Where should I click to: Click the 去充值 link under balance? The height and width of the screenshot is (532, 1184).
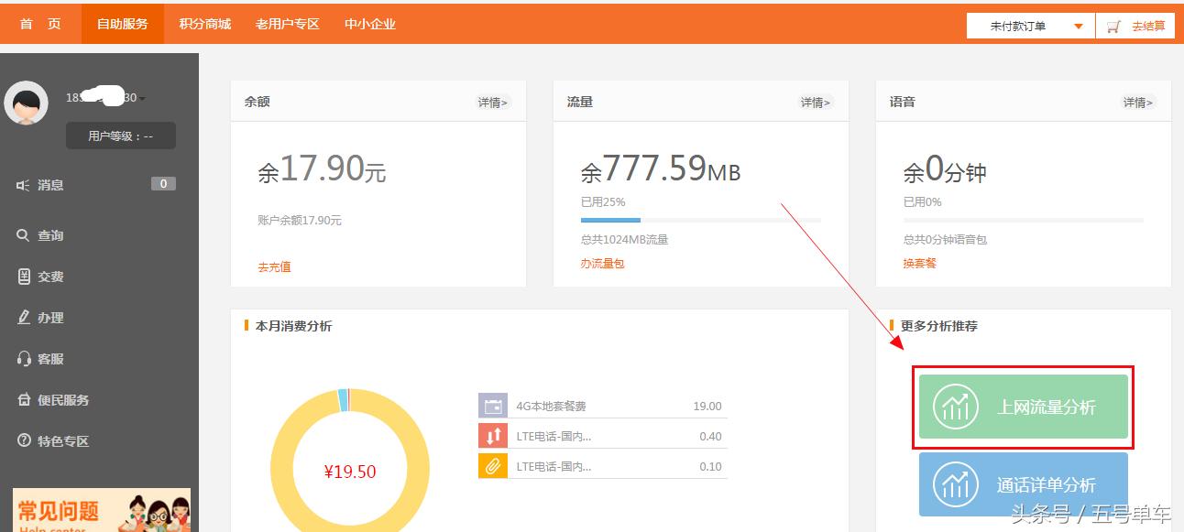(x=276, y=266)
